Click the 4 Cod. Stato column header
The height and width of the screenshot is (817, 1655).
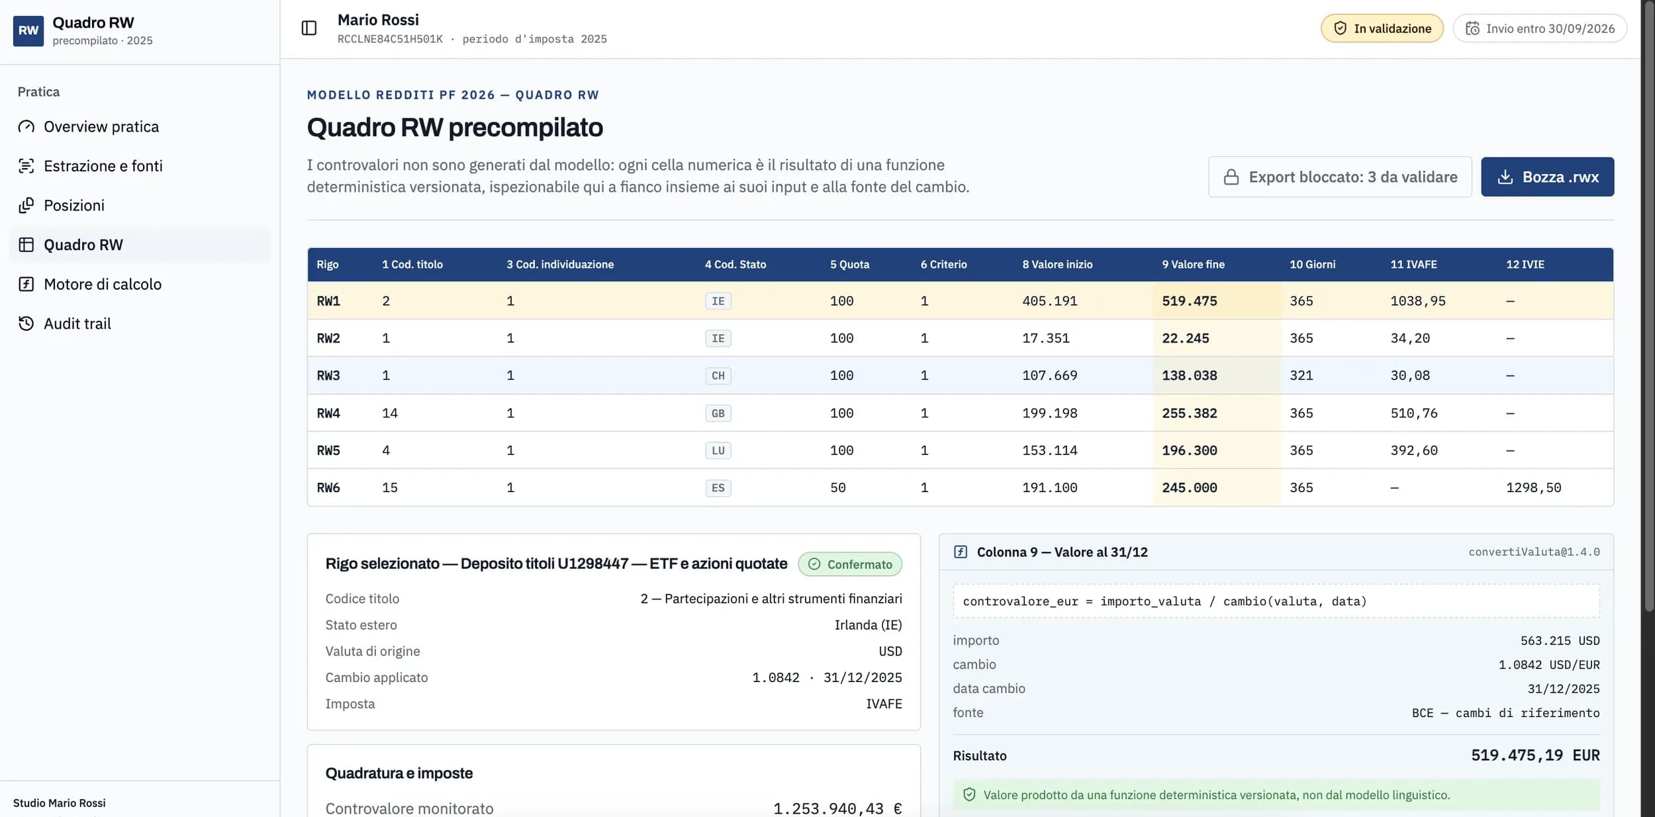click(x=735, y=265)
